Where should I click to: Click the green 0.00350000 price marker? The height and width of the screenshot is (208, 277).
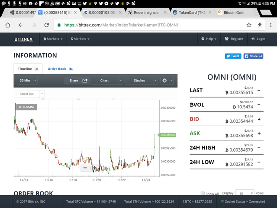[x=167, y=135]
